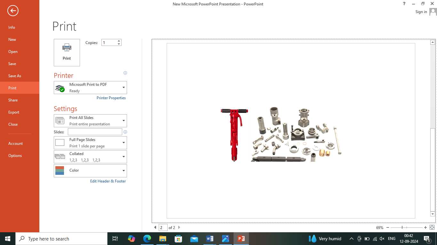Click the Zoom to Page icon
The height and width of the screenshot is (245, 437).
point(432,227)
